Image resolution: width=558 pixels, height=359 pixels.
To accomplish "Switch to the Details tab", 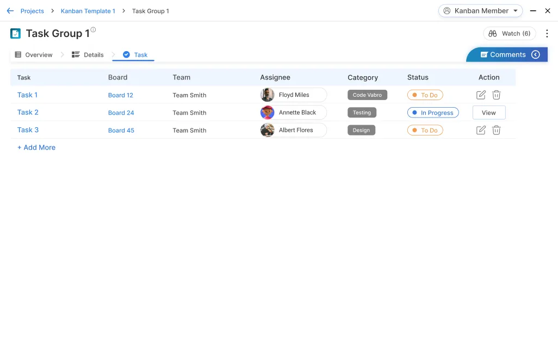I will tap(88, 55).
